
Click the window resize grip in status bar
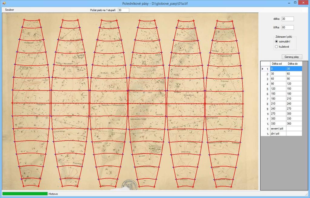point(306,194)
